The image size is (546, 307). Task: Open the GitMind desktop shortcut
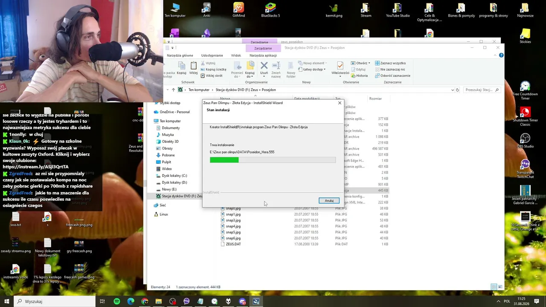[x=238, y=10]
